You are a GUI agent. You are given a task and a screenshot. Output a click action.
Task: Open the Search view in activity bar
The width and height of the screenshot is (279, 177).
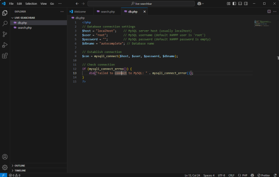click(x=5, y=23)
